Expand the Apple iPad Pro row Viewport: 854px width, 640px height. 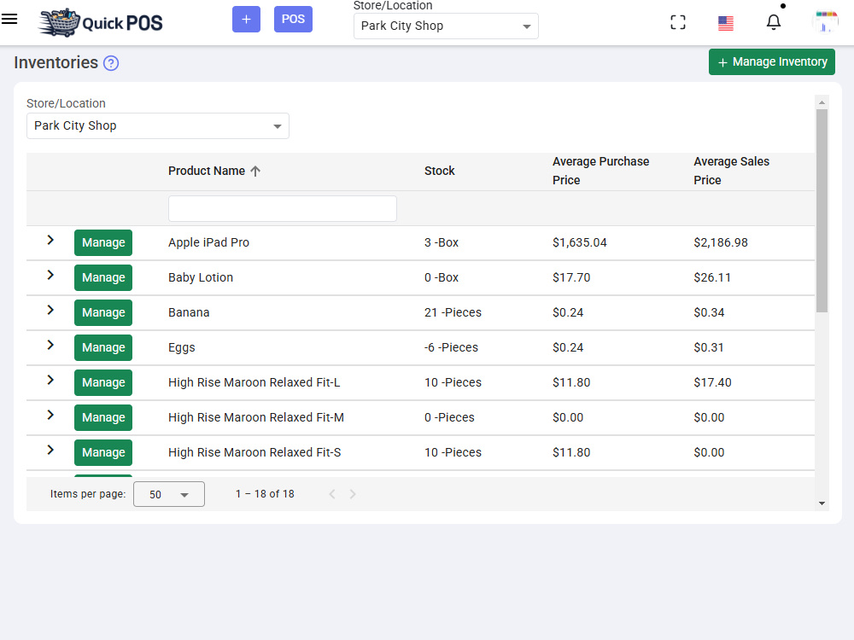click(x=50, y=240)
